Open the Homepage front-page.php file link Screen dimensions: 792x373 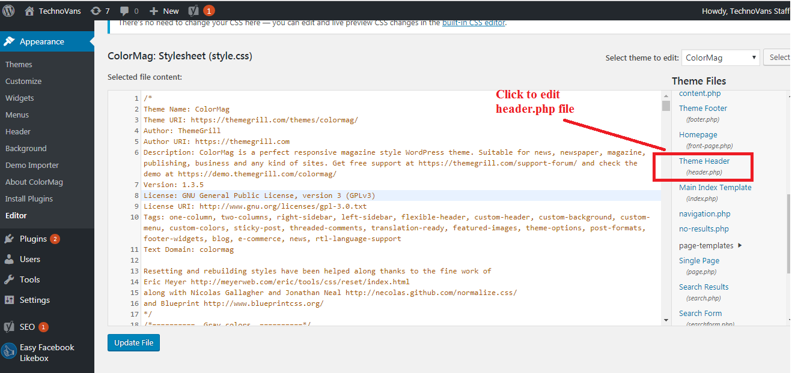pyautogui.click(x=698, y=134)
